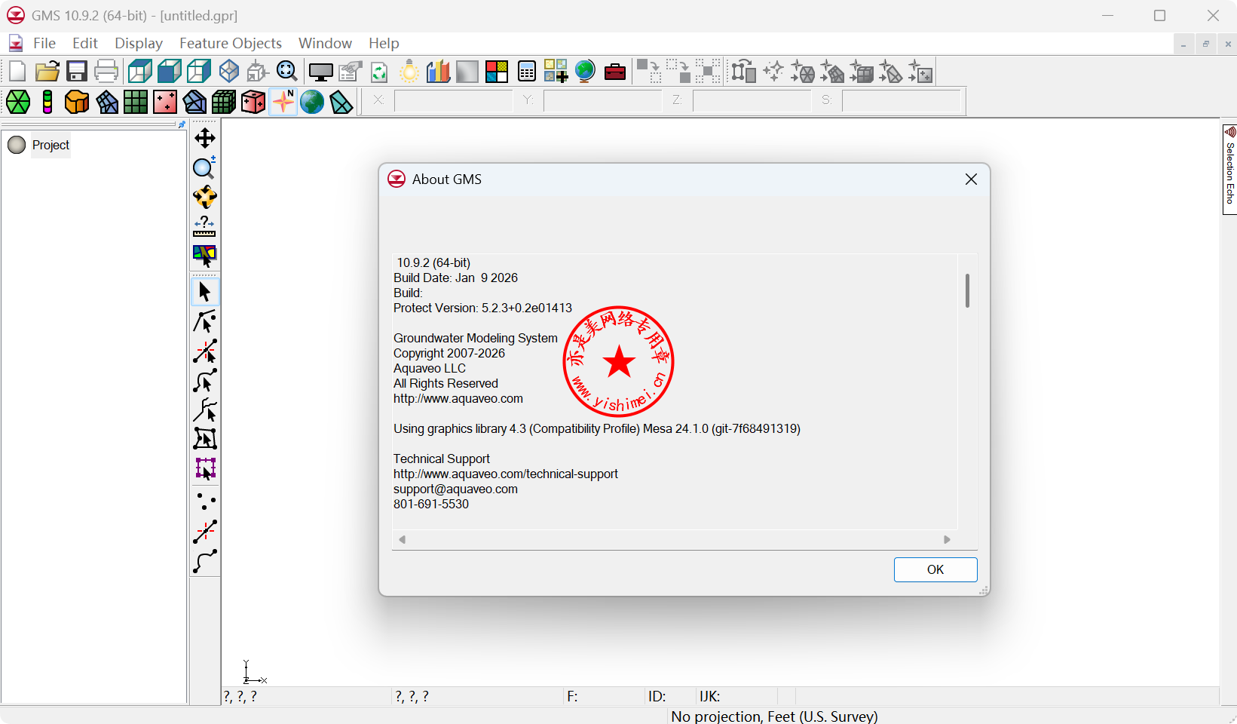Click the red toolbox icon
The height and width of the screenshot is (724, 1237).
pos(615,72)
